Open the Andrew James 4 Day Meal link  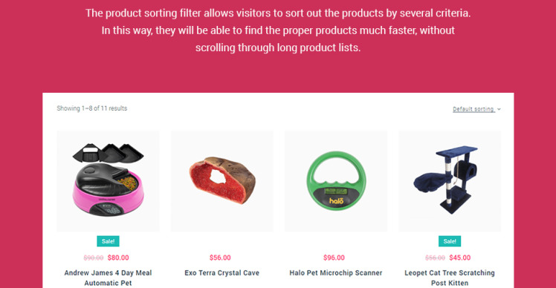tap(108, 278)
